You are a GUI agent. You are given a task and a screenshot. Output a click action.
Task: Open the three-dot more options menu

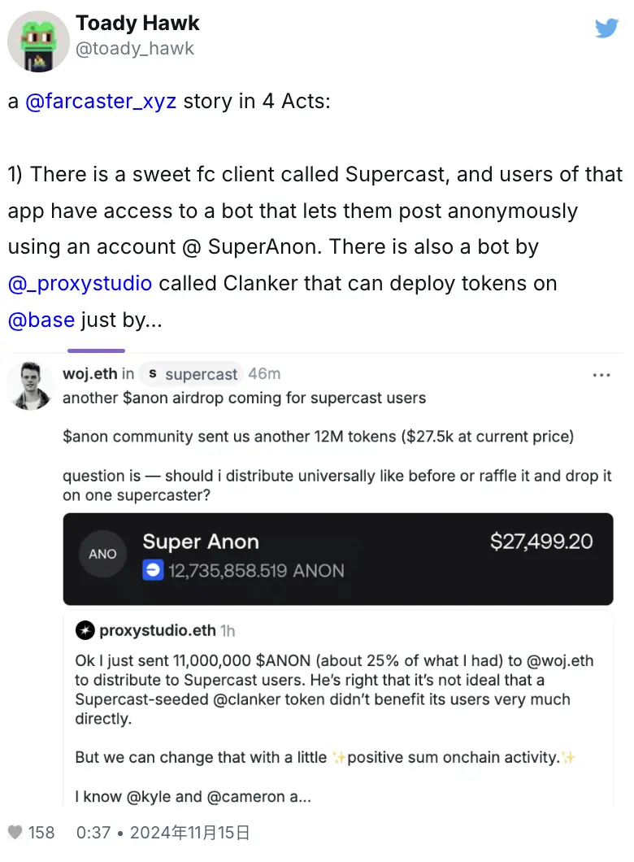point(601,375)
